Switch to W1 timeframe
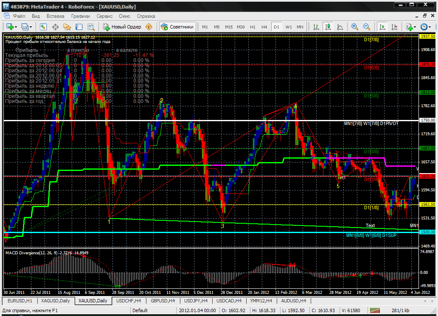 (x=289, y=27)
